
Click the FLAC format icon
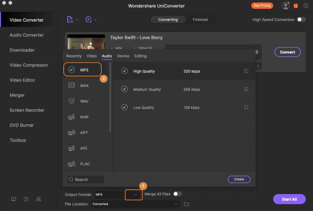tap(71, 164)
